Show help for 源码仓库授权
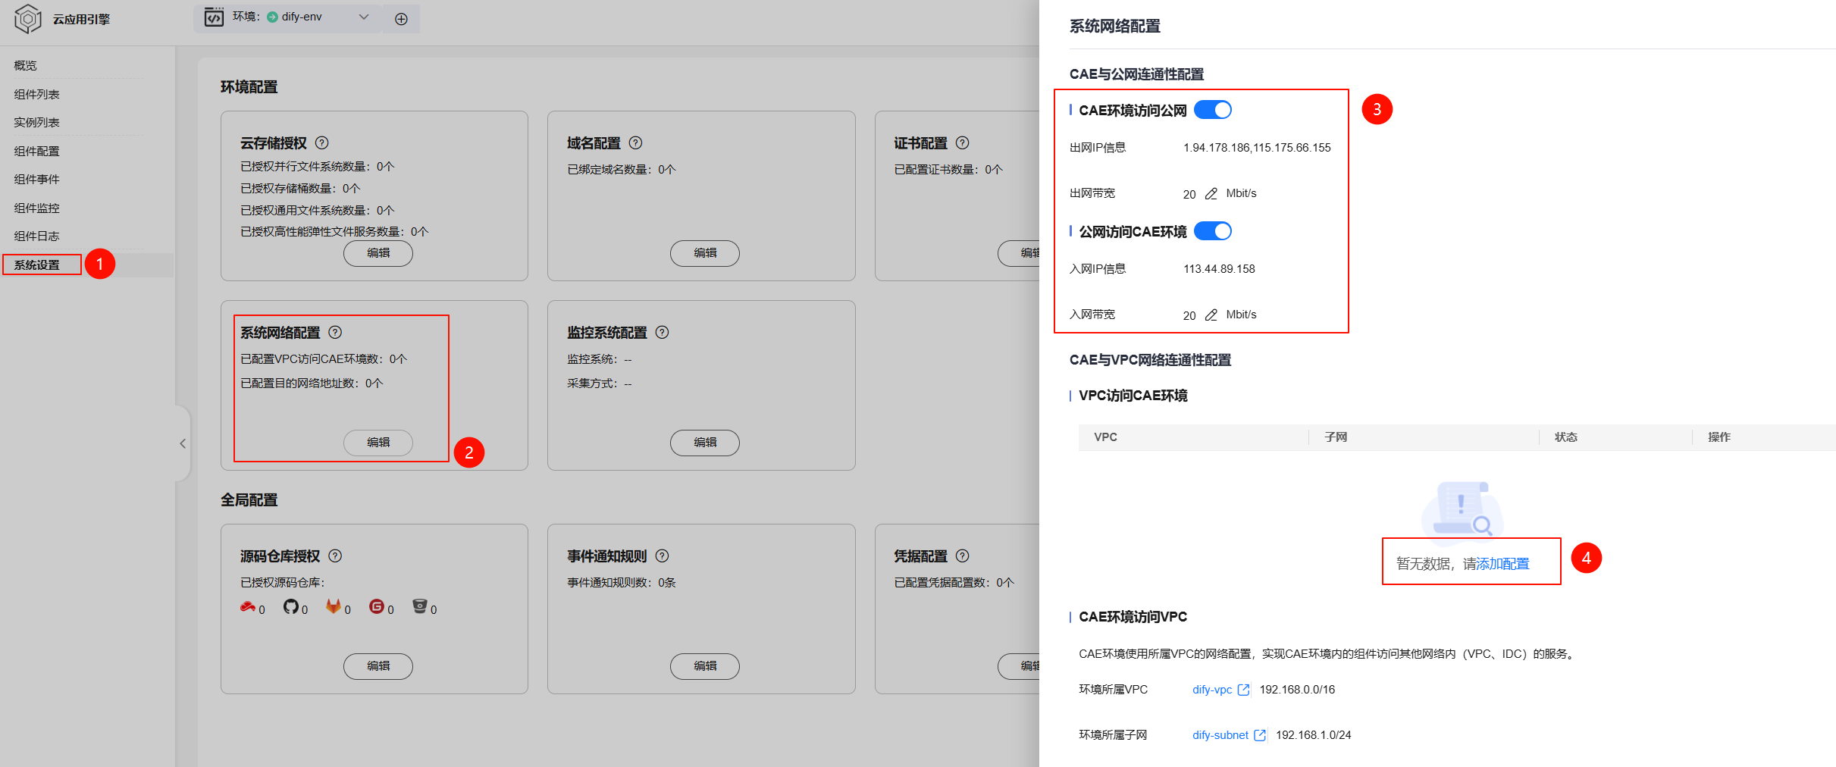Viewport: 1836px width, 767px height. pyautogui.click(x=336, y=556)
